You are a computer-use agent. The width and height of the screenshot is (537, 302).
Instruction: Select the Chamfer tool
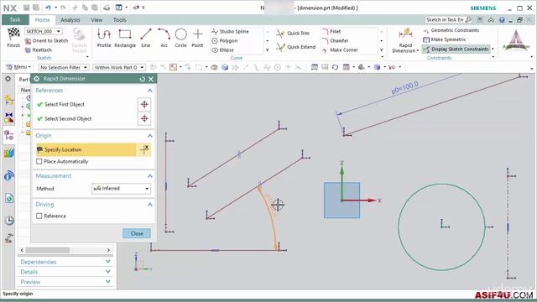pyautogui.click(x=336, y=41)
